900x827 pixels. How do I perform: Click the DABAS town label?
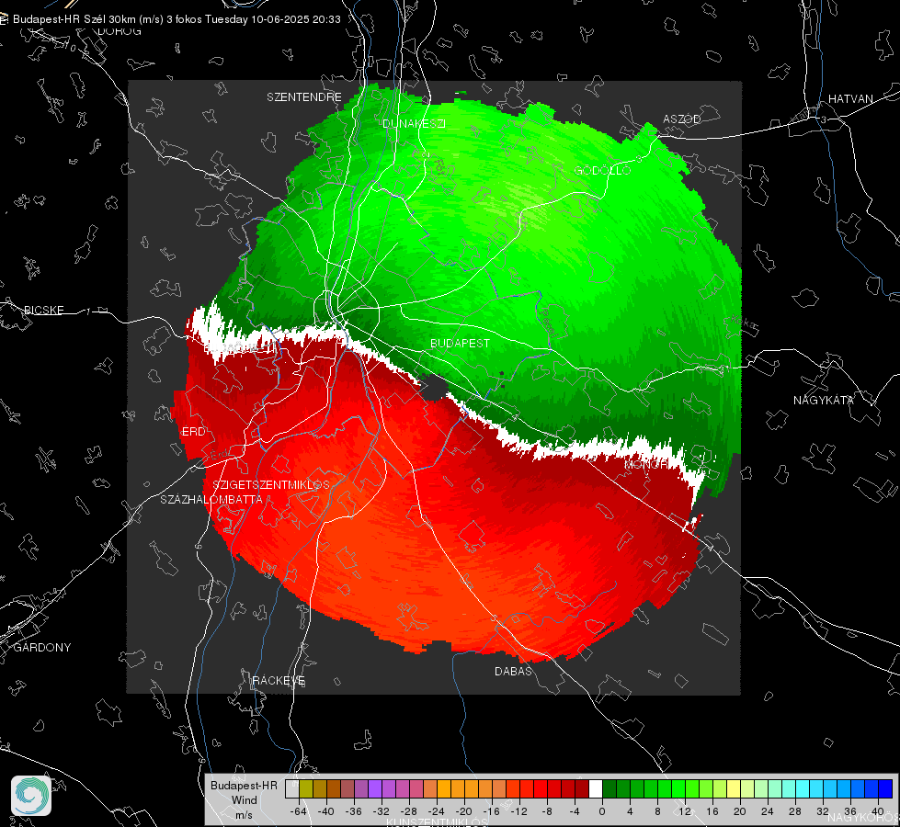pyautogui.click(x=514, y=671)
